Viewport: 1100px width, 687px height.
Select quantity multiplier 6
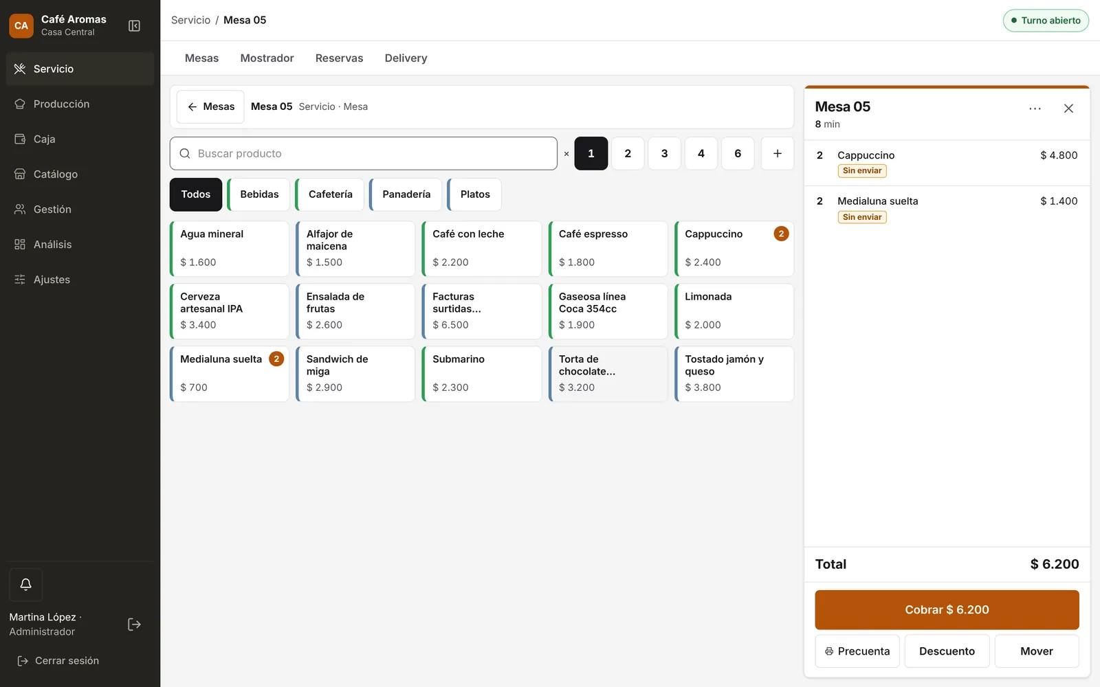coord(738,153)
